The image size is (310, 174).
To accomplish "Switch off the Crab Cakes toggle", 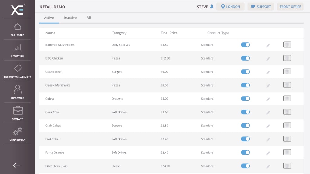I will pyautogui.click(x=246, y=126).
